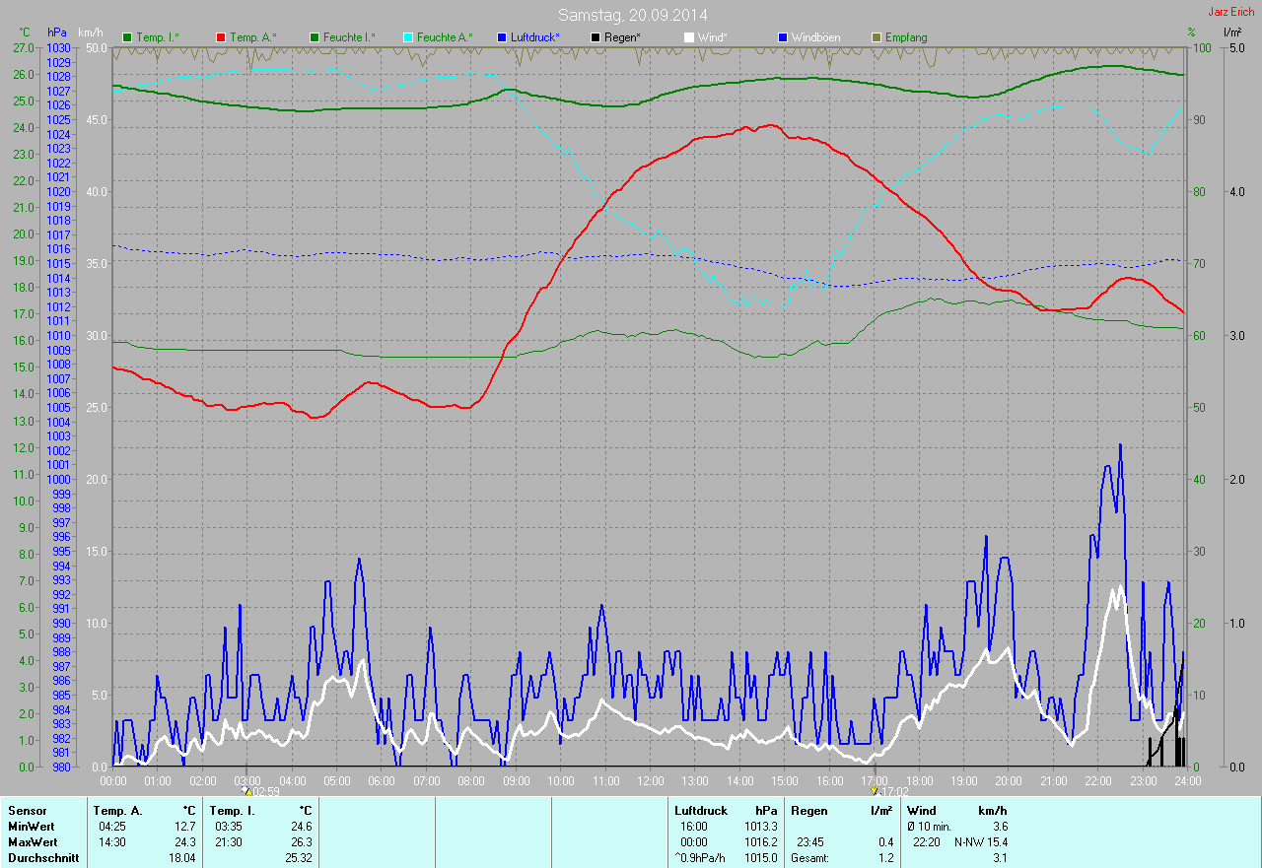Viewport: 1262px width, 868px height.
Task: Click the MaxWert row label
Action: click(x=33, y=842)
